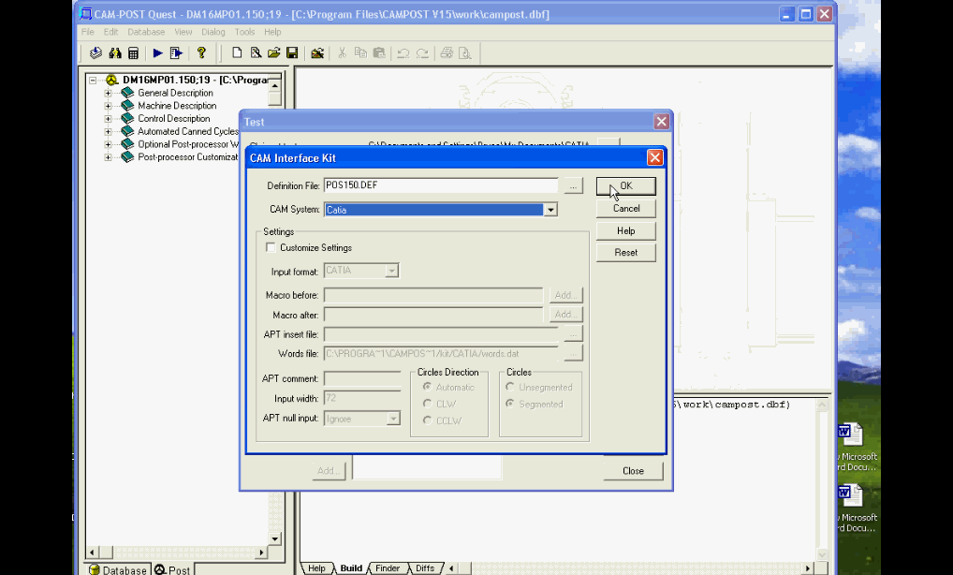
Task: Switch to the Post tab
Action: 172,569
